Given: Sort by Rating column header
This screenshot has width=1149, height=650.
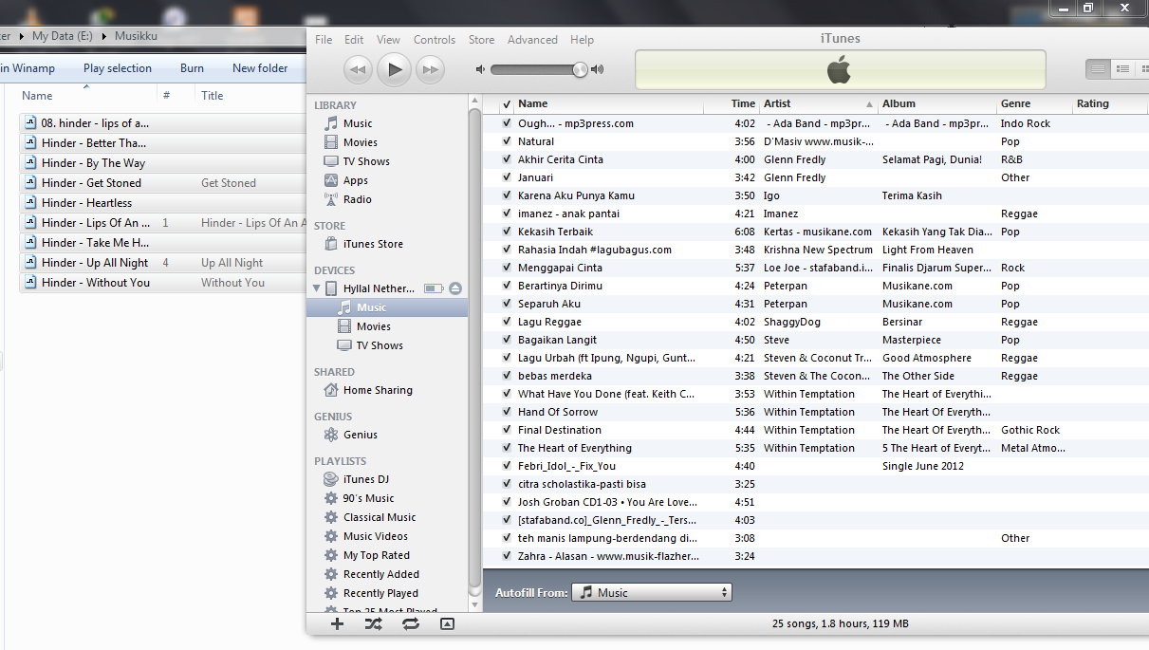Looking at the screenshot, I should pyautogui.click(x=1109, y=103).
